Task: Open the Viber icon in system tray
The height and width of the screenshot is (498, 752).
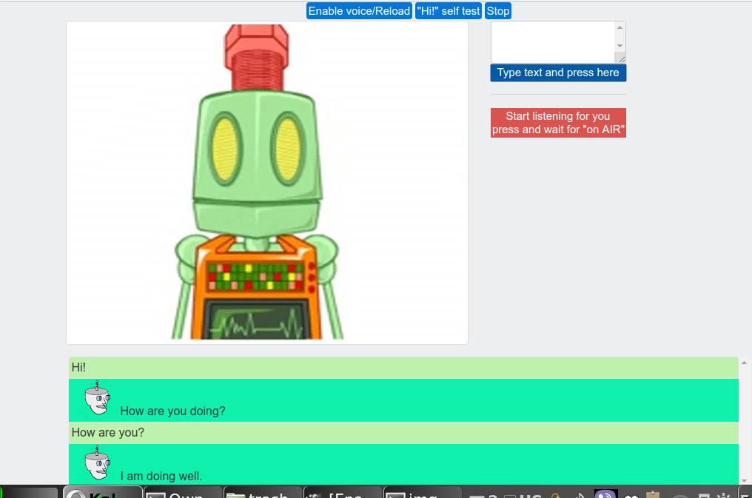Action: point(606,494)
